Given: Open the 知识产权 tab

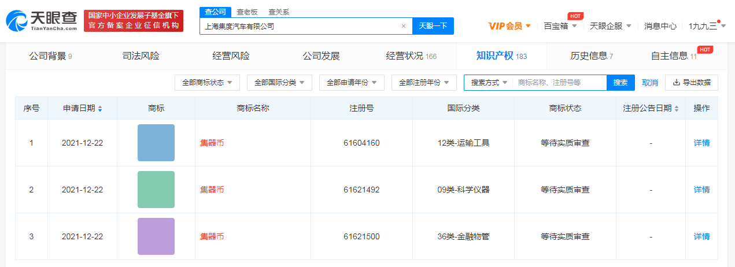Looking at the screenshot, I should tap(501, 56).
